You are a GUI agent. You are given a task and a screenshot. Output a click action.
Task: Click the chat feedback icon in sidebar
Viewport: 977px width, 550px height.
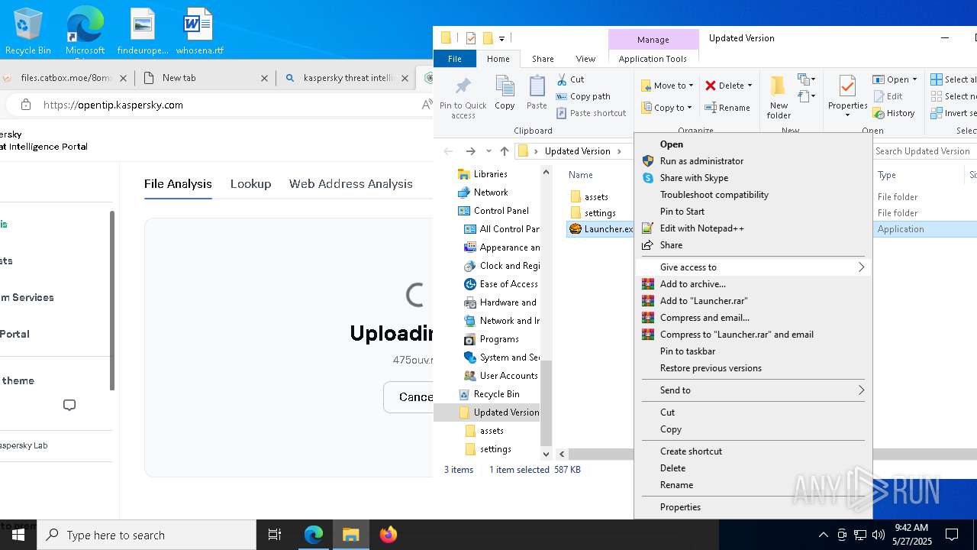[x=69, y=405]
